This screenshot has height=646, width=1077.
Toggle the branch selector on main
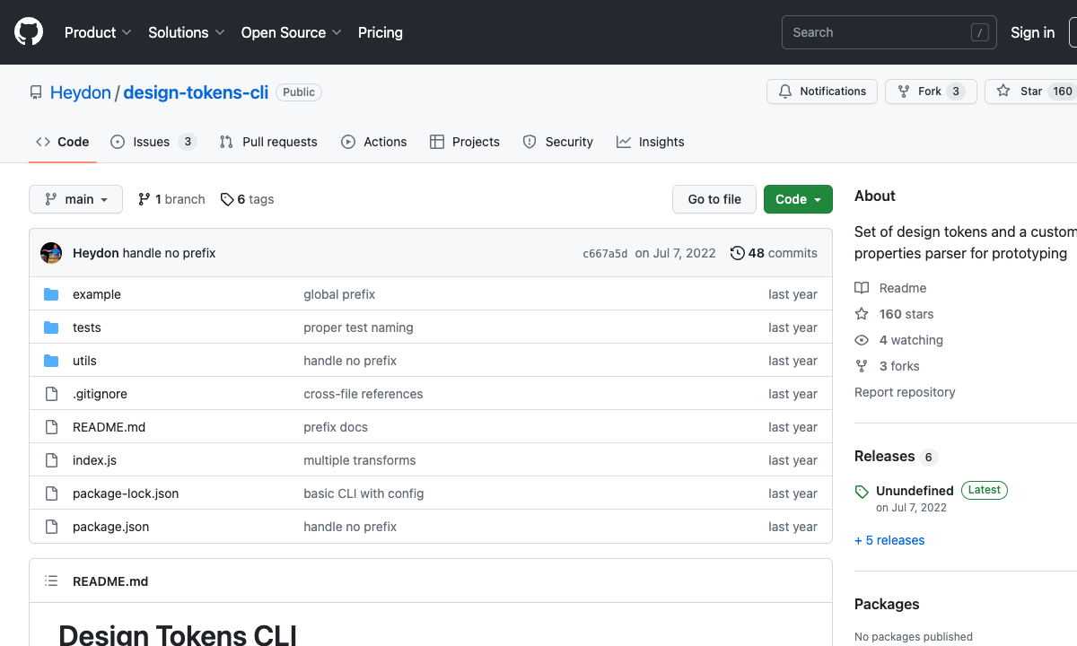pyautogui.click(x=75, y=199)
